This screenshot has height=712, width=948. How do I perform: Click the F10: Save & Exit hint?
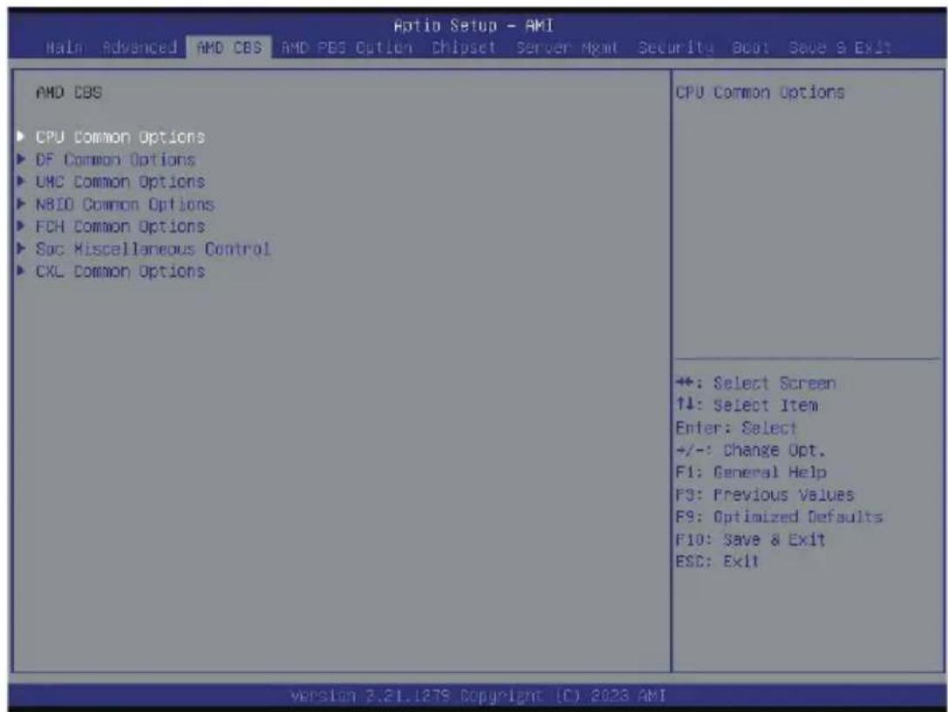[750, 539]
